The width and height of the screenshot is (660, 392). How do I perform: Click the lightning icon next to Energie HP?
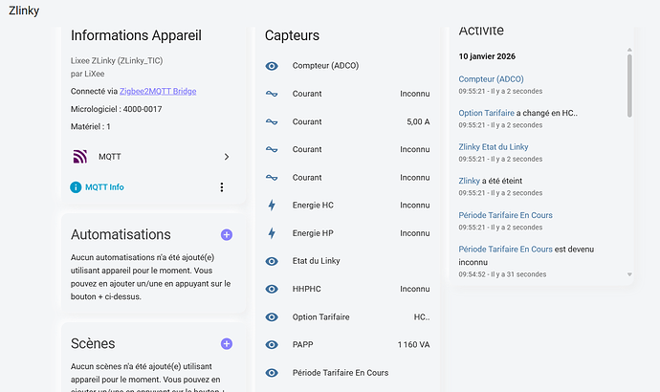pos(272,233)
